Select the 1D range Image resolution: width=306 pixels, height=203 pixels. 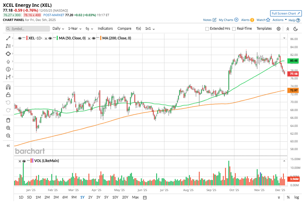click(x=21, y=197)
